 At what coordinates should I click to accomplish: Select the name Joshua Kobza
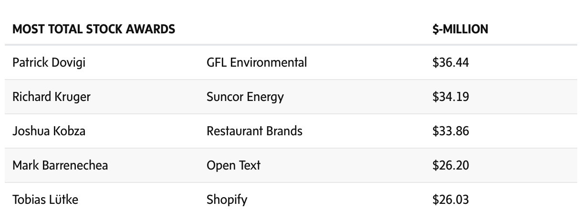[49, 131]
